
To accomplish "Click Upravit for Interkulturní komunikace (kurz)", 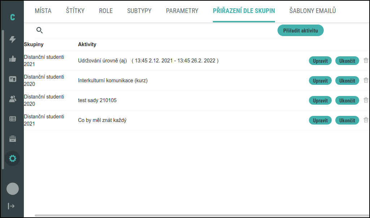I will [320, 80].
